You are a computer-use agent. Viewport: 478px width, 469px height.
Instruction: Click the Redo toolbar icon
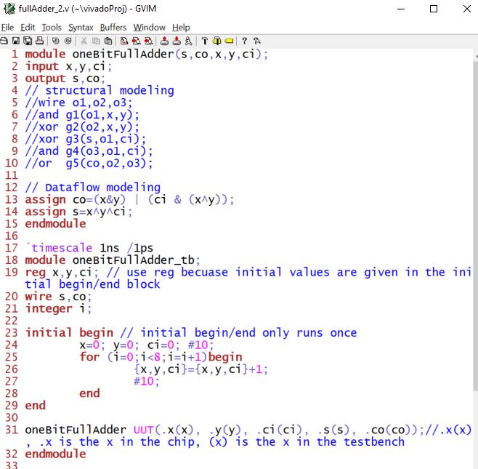point(68,41)
